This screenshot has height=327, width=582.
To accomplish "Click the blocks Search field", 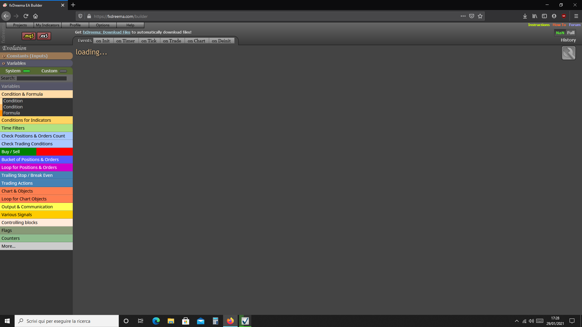I will [42, 78].
